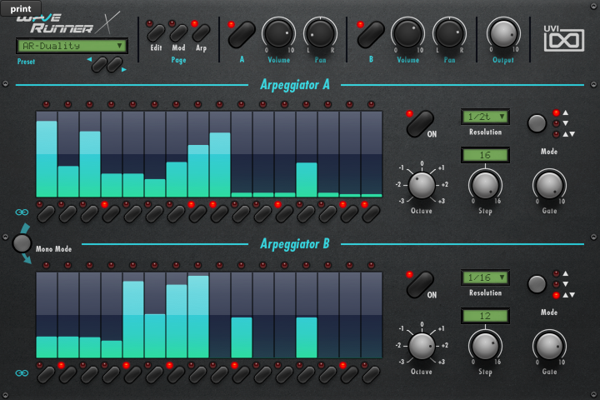Screen dimensions: 600x400
Task: Select up mode arrow in Arpeggiator B
Action: (565, 273)
